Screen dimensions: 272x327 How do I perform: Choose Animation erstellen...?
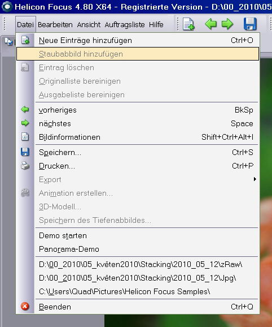coord(138,193)
